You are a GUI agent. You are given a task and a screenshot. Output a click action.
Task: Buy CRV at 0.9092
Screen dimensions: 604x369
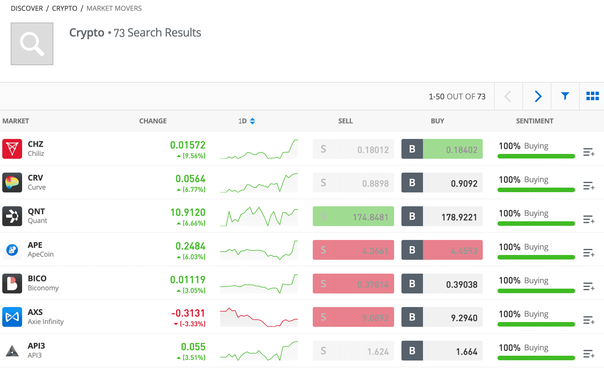(x=442, y=183)
